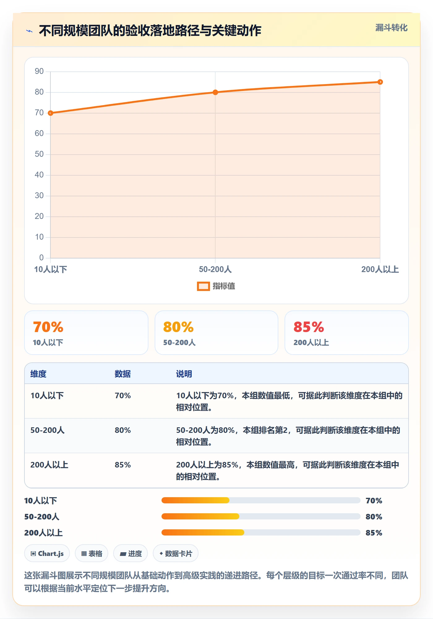Open the 80% data card
Viewport: 433px width, 619px height.
216,333
